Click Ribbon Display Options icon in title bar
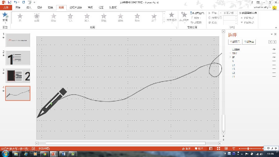Screen dimensions: 279x157 pos(258,2)
